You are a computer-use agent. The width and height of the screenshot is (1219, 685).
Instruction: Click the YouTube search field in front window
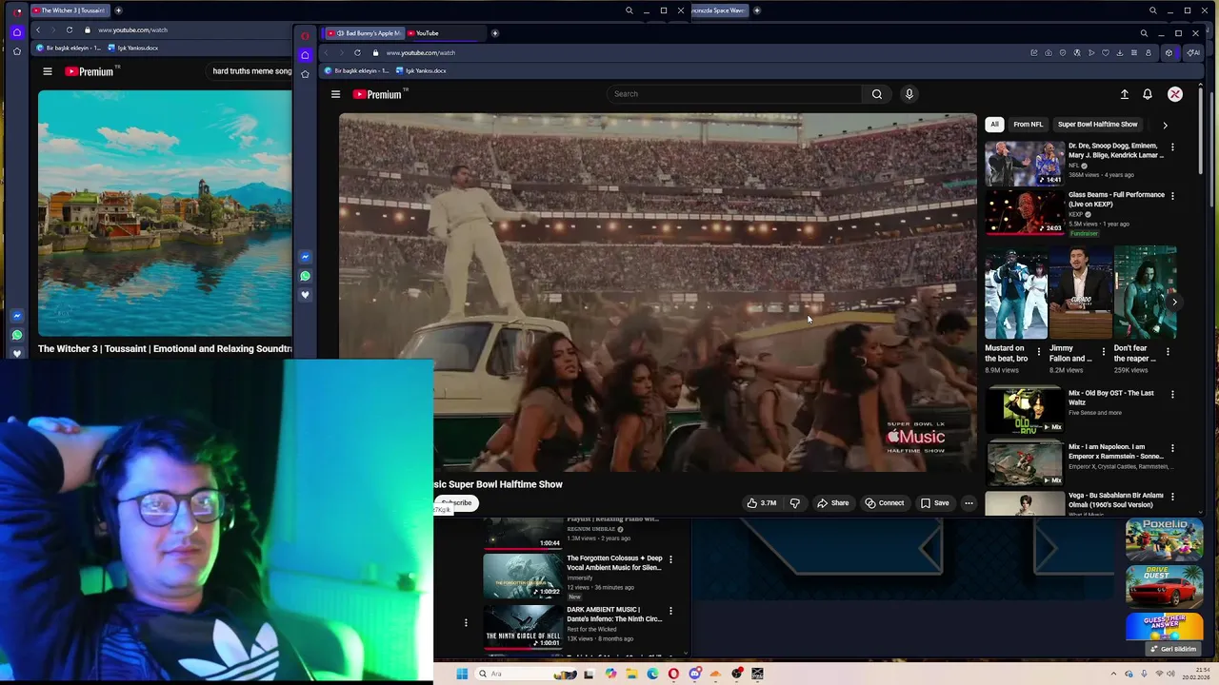pyautogui.click(x=734, y=94)
